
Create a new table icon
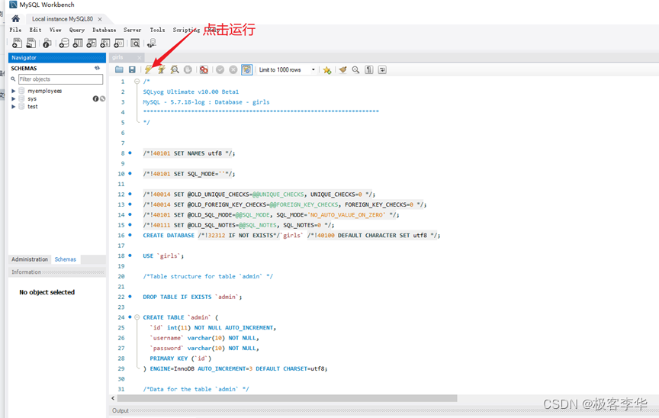[x=78, y=43]
